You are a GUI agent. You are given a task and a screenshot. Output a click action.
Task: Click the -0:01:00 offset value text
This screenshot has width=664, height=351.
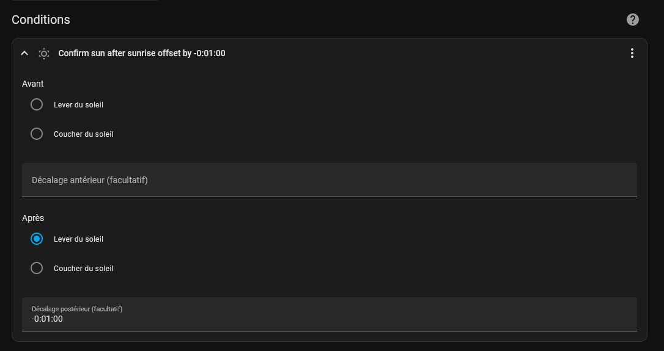tap(47, 319)
